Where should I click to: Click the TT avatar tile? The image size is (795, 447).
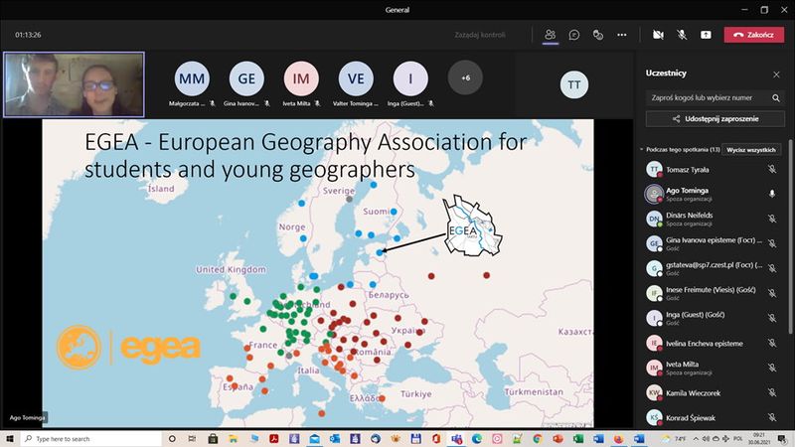pyautogui.click(x=574, y=84)
